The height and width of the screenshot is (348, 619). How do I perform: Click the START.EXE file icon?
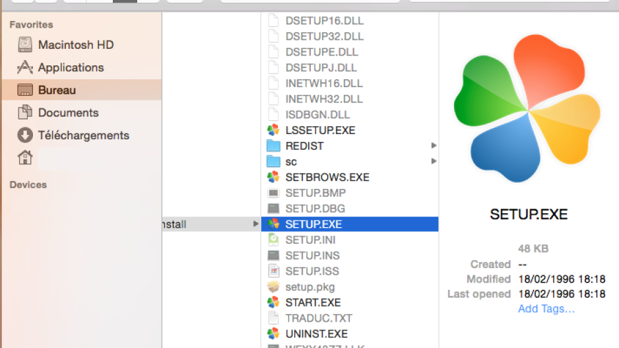click(273, 302)
